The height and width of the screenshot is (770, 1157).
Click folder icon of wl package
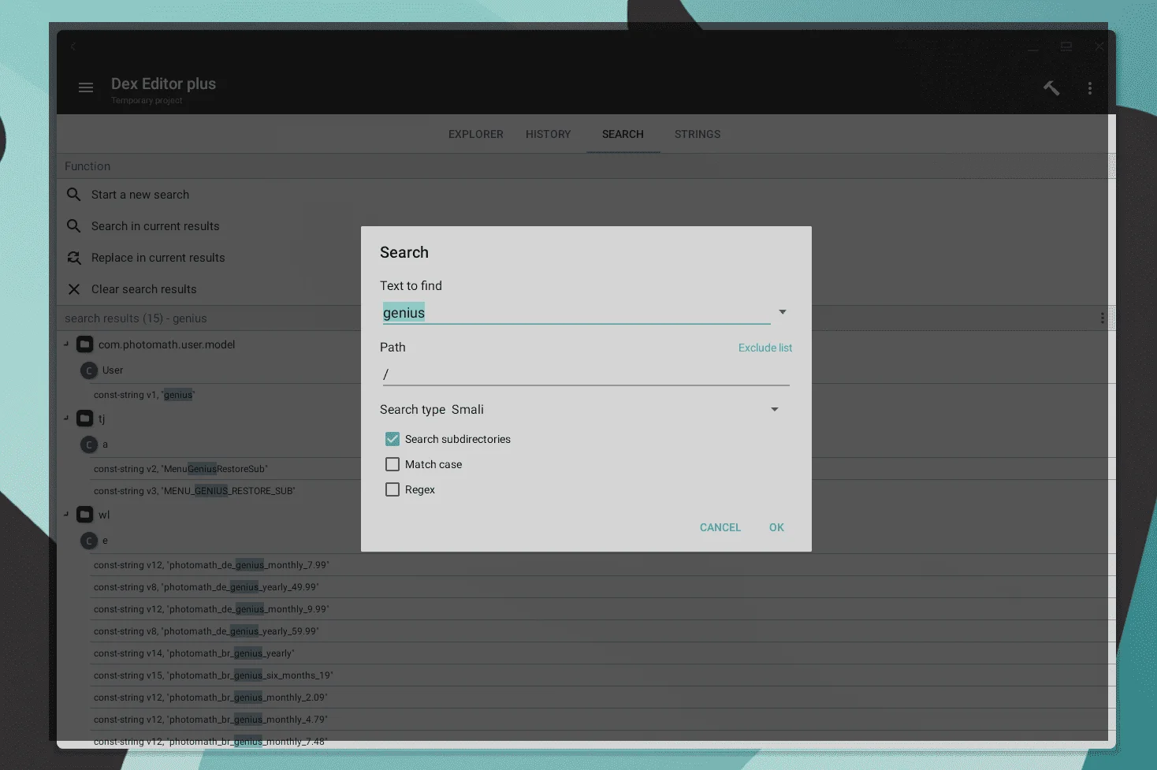(85, 515)
